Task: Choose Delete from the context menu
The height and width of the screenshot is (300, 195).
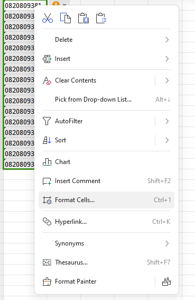Action: tap(106, 40)
